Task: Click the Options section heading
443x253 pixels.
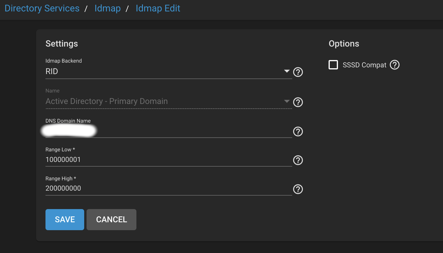Action: tap(344, 44)
